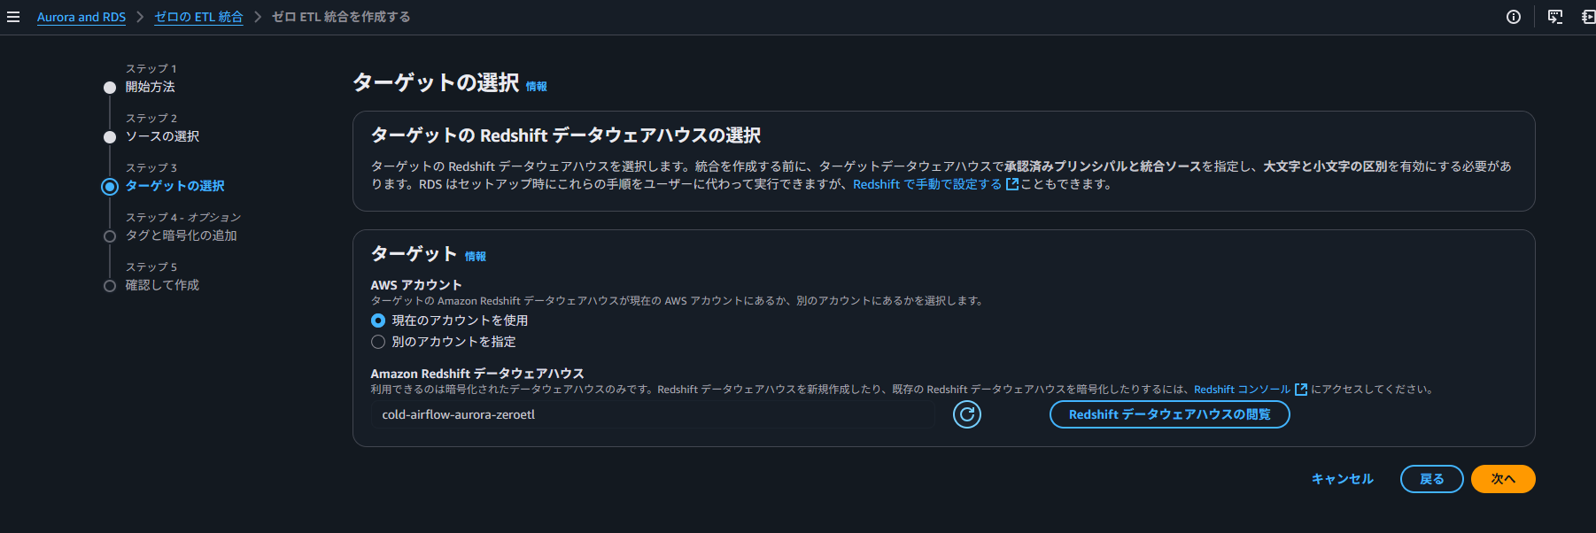This screenshot has width=1596, height=533.
Task: Open ゼロの ETL 統合 breadcrumb link
Action: pos(198,17)
